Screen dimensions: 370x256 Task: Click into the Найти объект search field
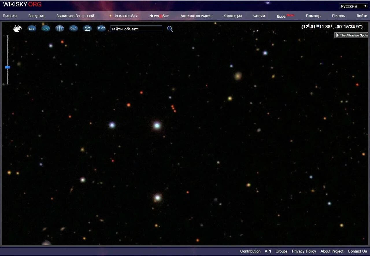pos(136,29)
